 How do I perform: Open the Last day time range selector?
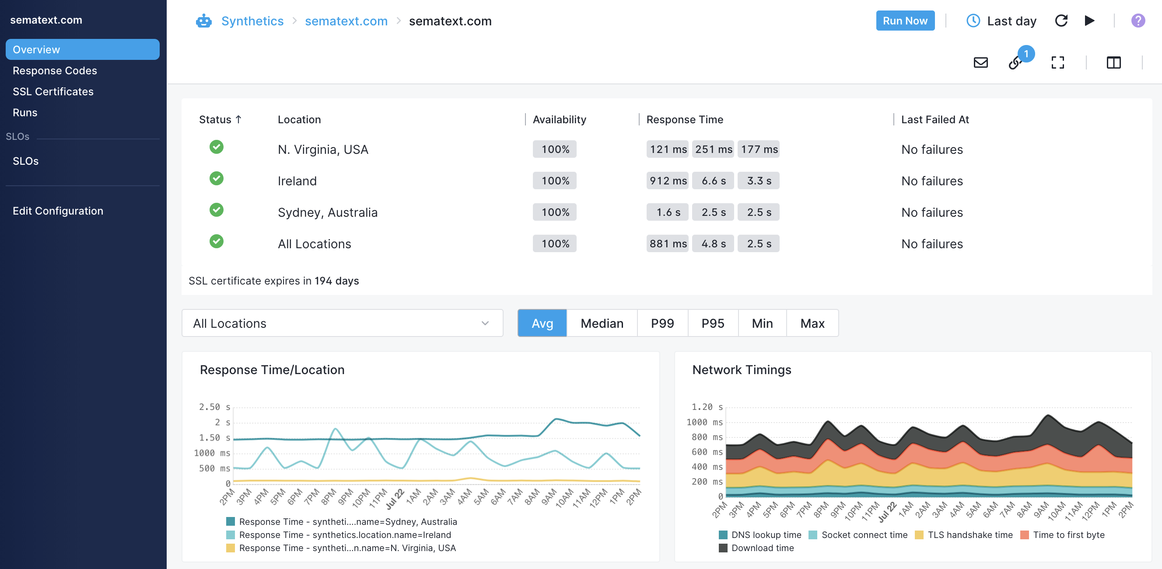coord(1011,21)
